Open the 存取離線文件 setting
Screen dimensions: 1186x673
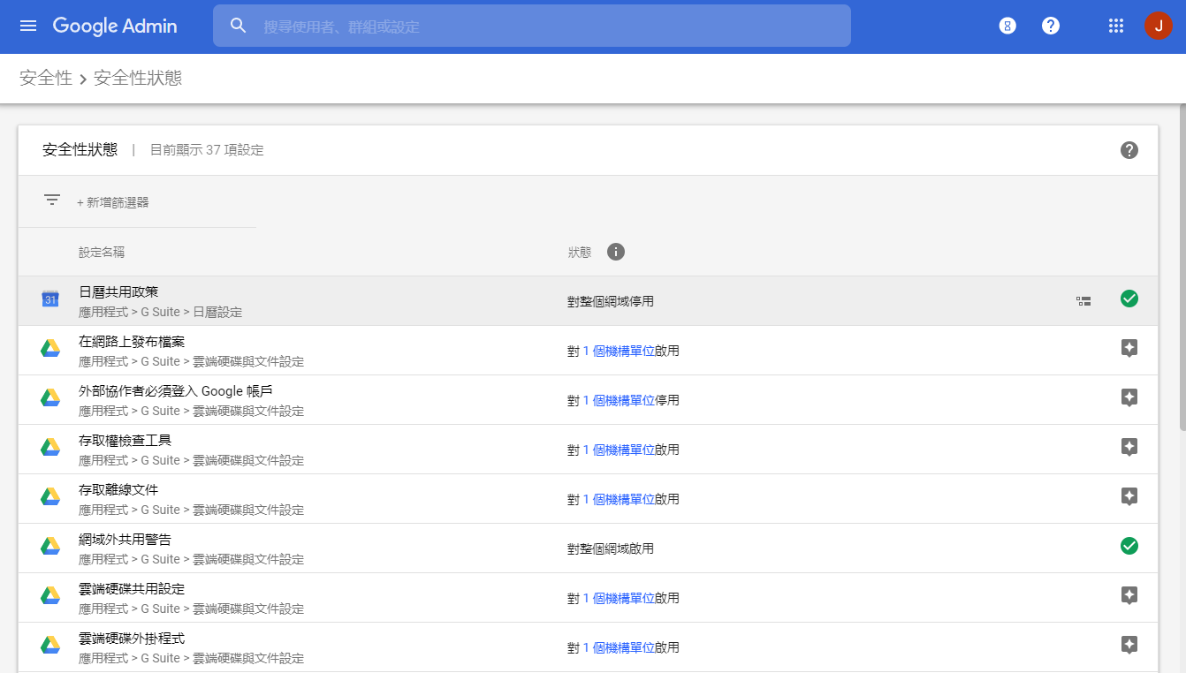tap(118, 489)
